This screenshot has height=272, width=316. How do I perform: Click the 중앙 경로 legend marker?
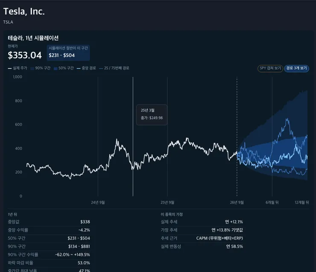[x=79, y=68]
